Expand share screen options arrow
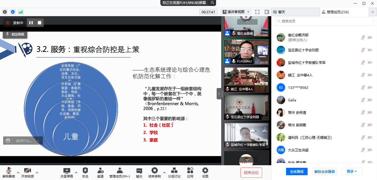 76,172
